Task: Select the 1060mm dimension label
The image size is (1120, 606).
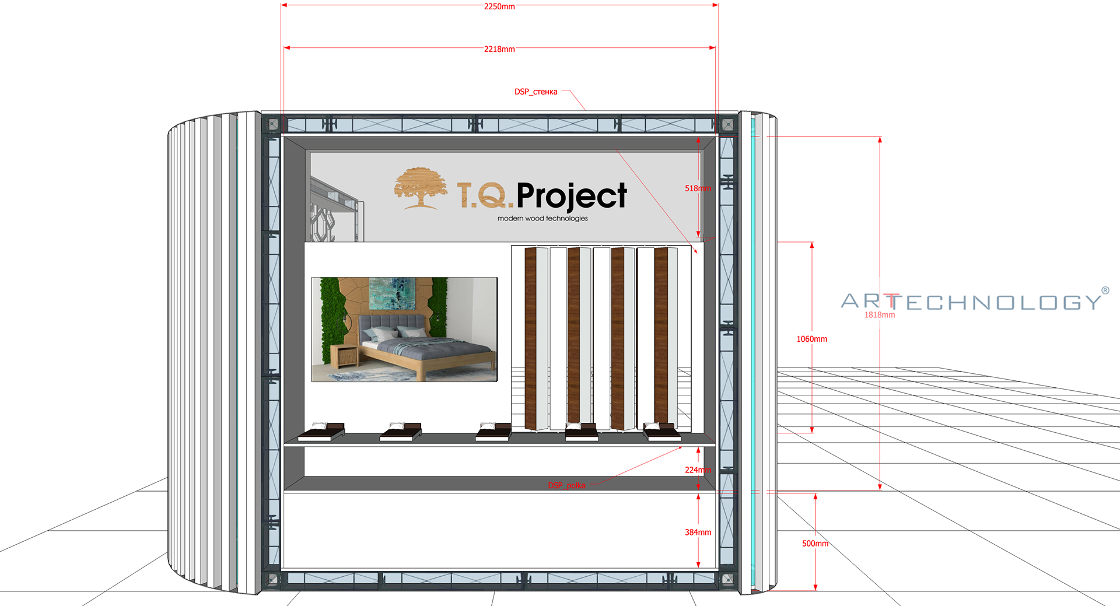Action: point(811,339)
